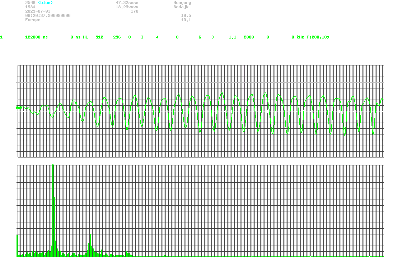Click the 256 parameter value
Viewport: 393px width, 265px height.
tap(117, 37)
